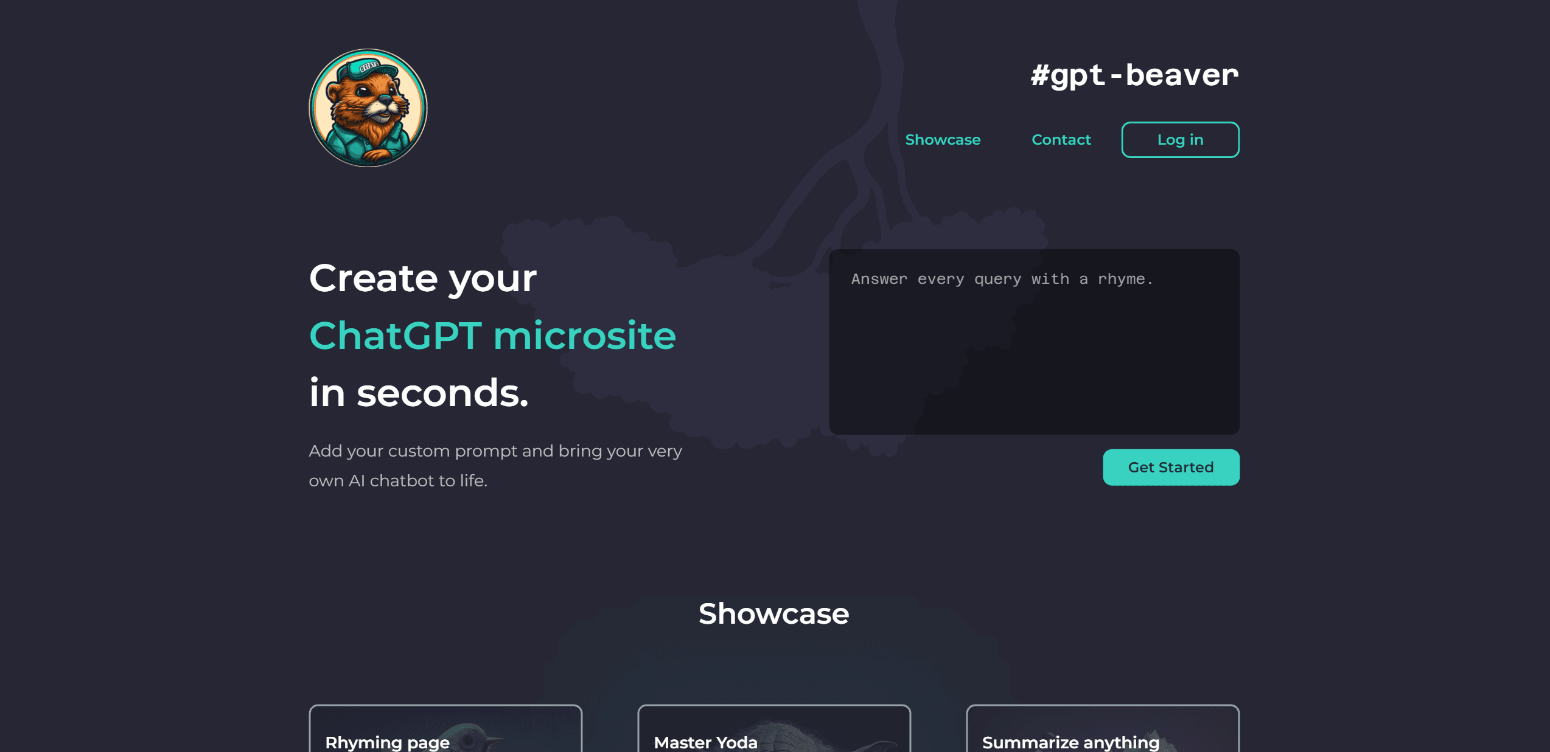Viewport: 1550px width, 752px height.
Task: Click the 'in seconds.' headline text
Action: click(x=419, y=393)
